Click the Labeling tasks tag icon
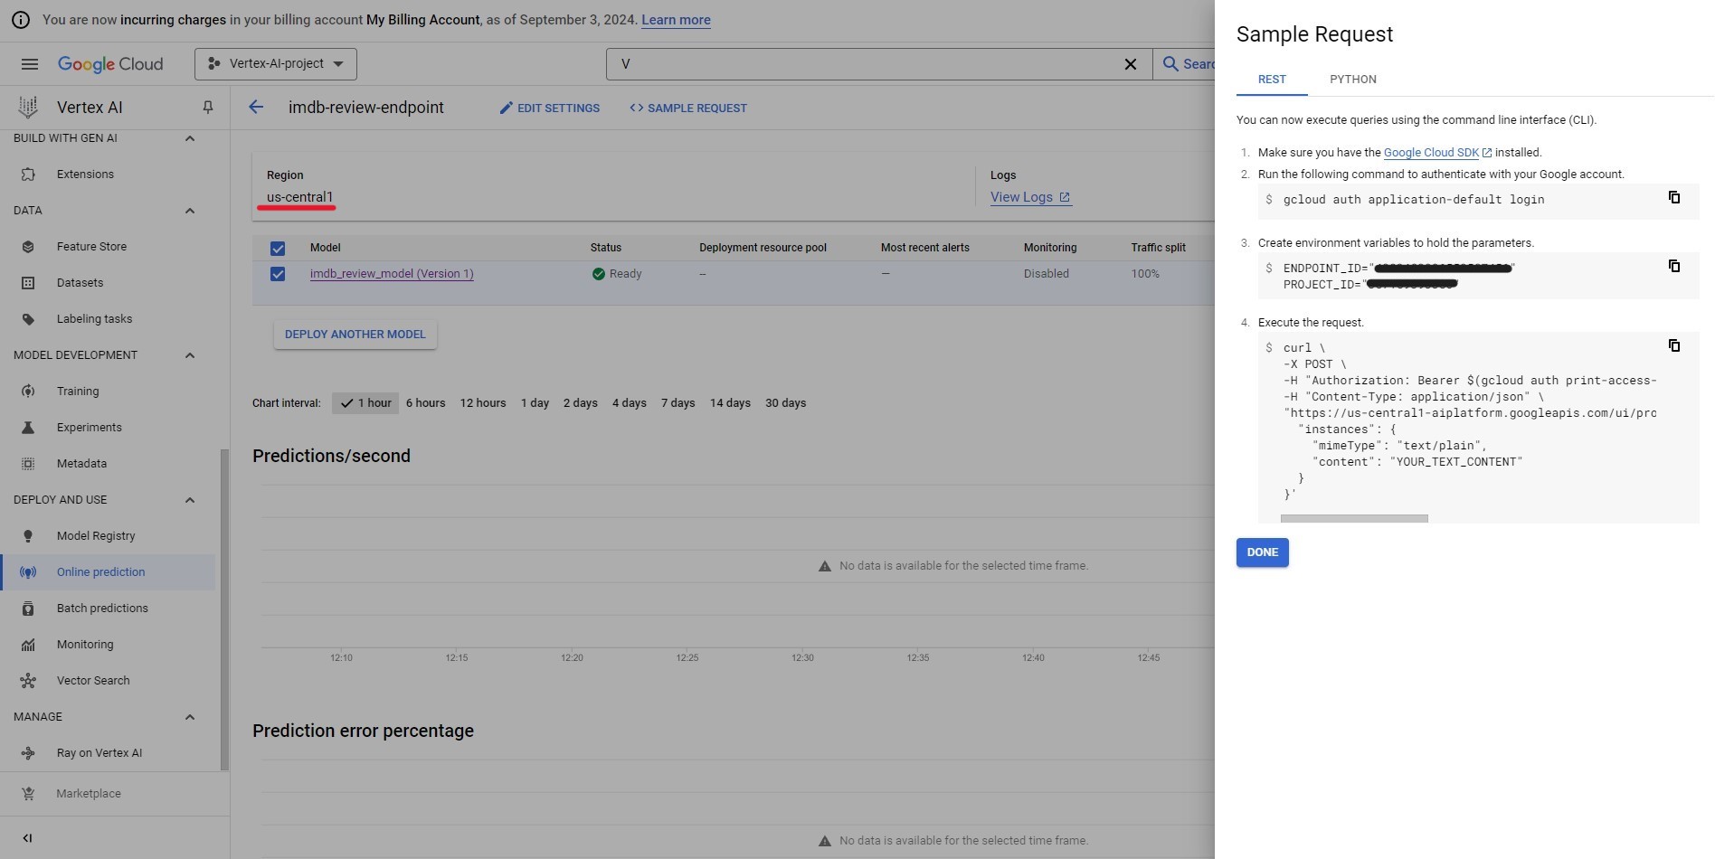The height and width of the screenshot is (859, 1734). pyautogui.click(x=28, y=319)
